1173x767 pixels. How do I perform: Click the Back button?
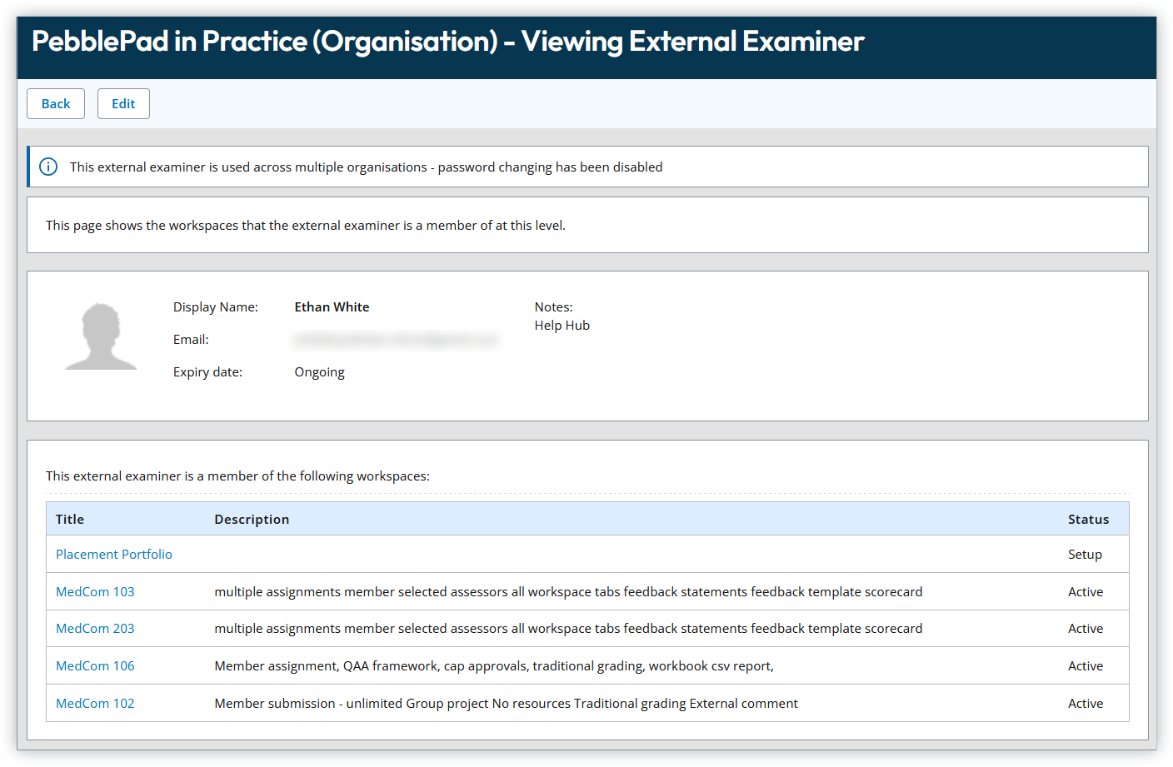point(56,104)
